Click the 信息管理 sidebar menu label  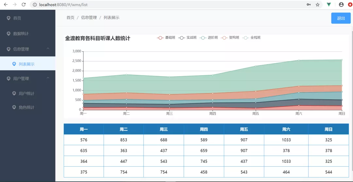tap(21, 49)
